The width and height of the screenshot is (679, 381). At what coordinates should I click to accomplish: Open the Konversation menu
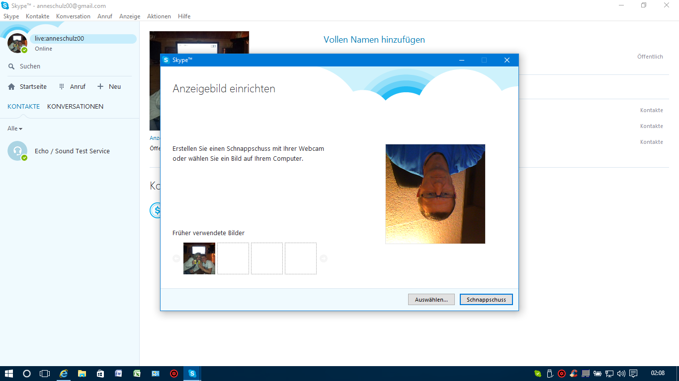[74, 16]
